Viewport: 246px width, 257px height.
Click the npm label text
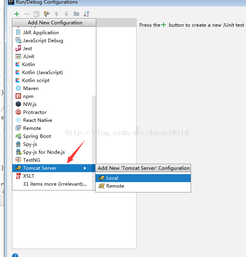[28, 96]
